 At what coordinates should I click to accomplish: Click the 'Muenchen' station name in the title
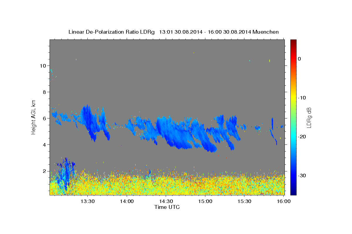click(x=265, y=32)
